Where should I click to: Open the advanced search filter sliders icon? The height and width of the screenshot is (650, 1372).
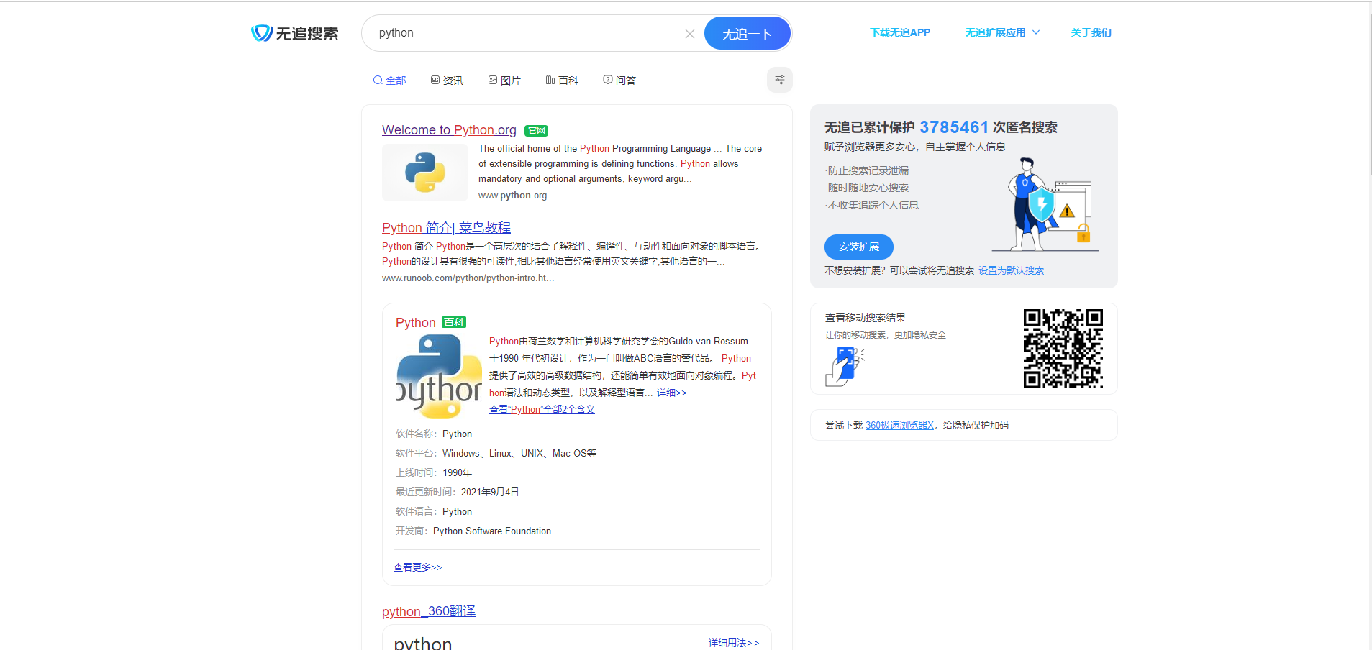click(x=779, y=80)
